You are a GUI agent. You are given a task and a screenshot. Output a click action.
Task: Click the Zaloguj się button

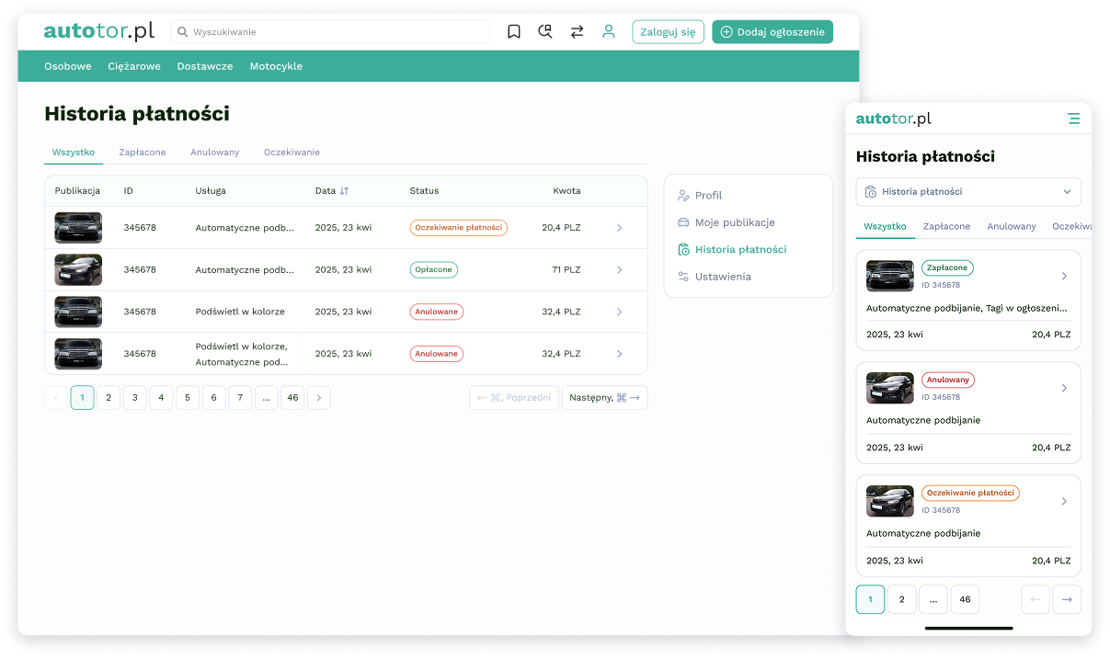668,31
